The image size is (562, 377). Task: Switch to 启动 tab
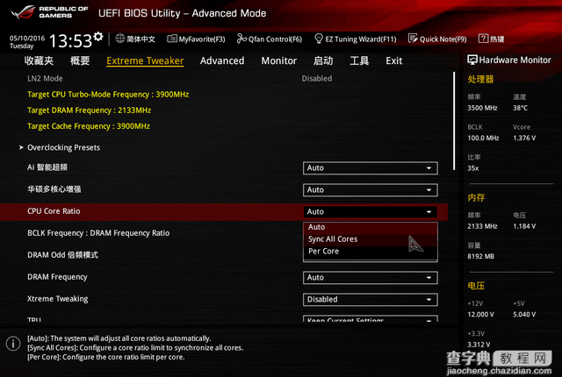(x=323, y=60)
